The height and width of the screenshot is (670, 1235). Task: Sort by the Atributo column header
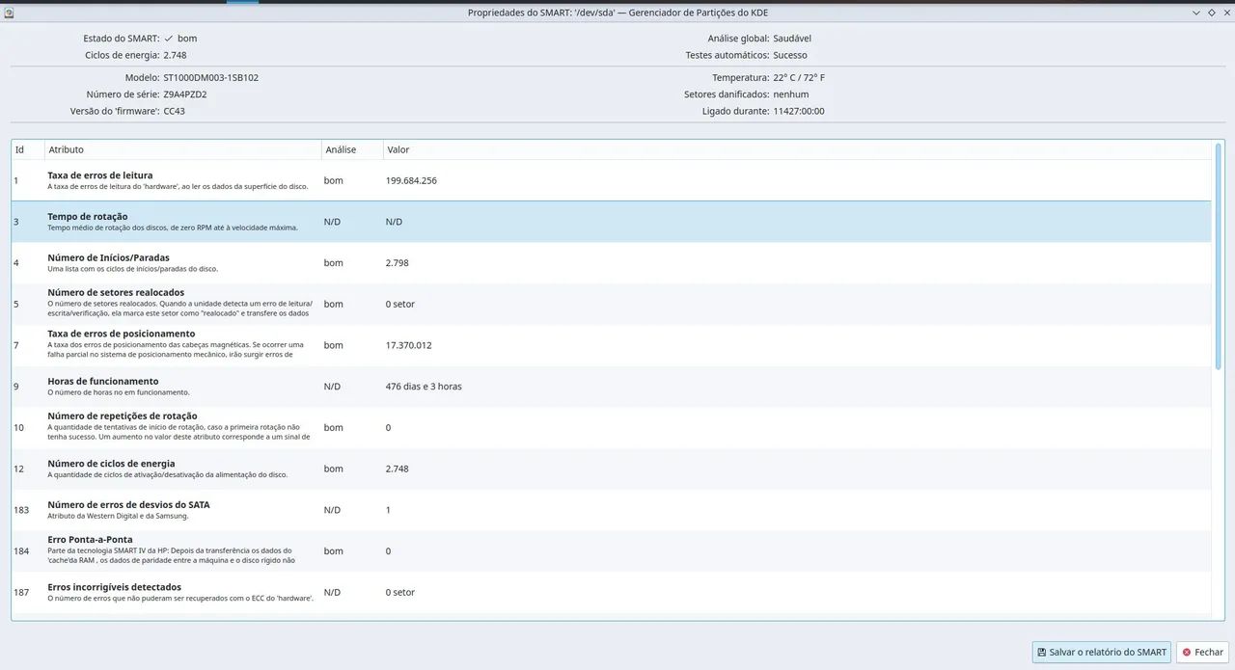point(182,149)
